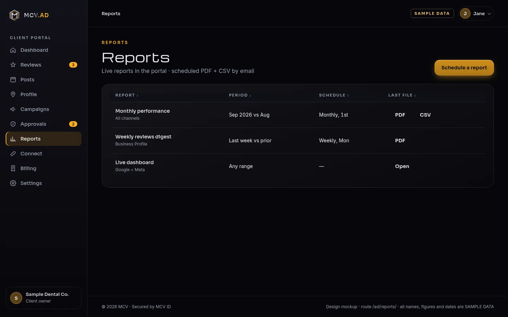
Task: Download Monthly performance PDF
Action: point(400,115)
